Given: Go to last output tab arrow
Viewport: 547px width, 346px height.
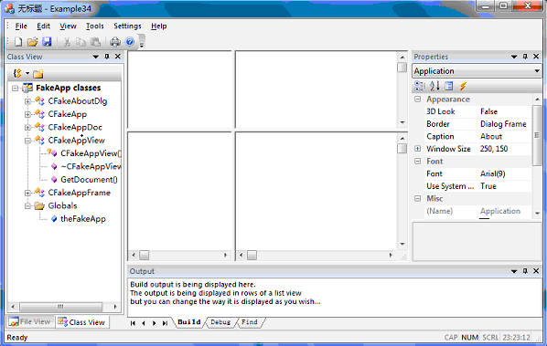Looking at the screenshot, I should pos(165,323).
